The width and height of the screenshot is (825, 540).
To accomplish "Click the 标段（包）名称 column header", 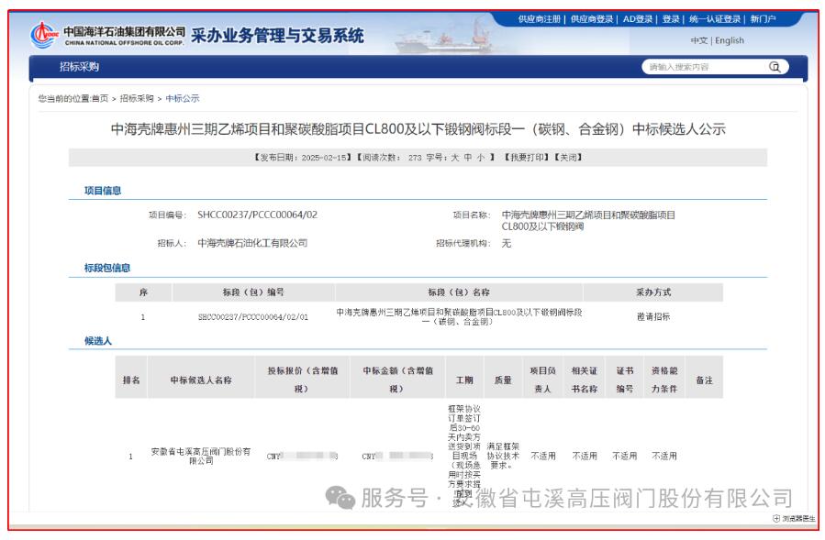I will click(x=459, y=292).
